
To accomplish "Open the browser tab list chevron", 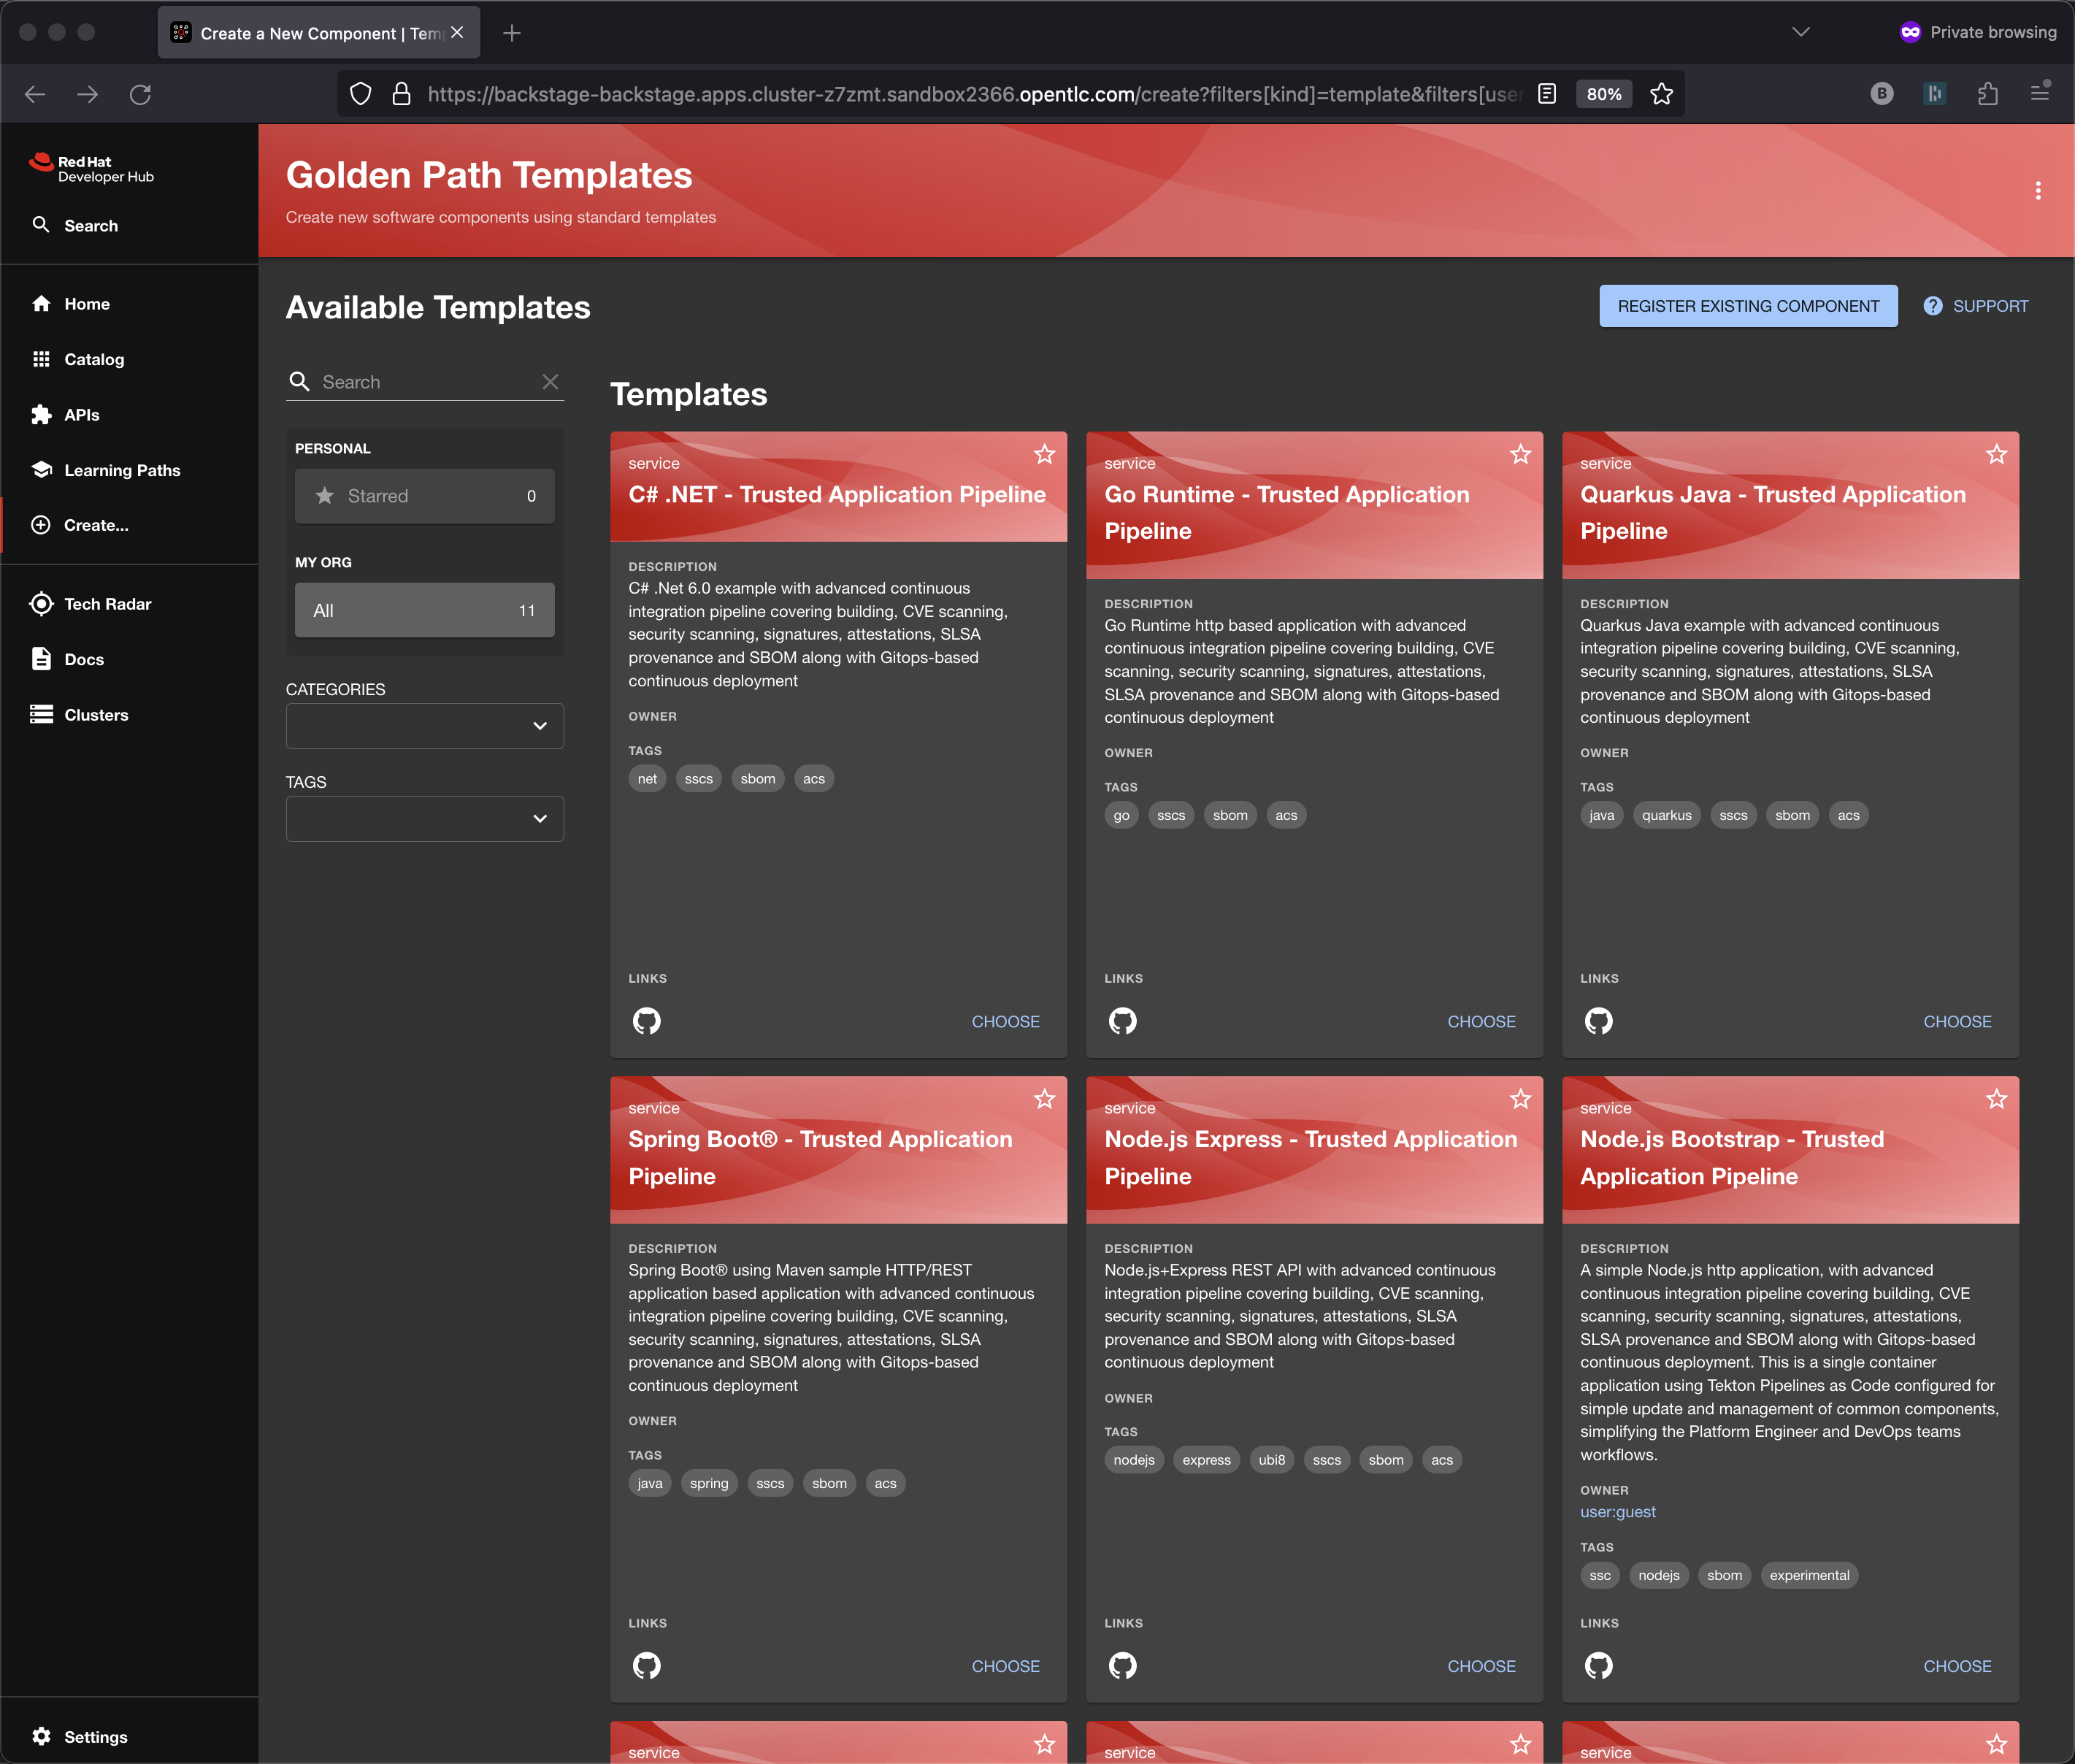I will tap(1800, 32).
